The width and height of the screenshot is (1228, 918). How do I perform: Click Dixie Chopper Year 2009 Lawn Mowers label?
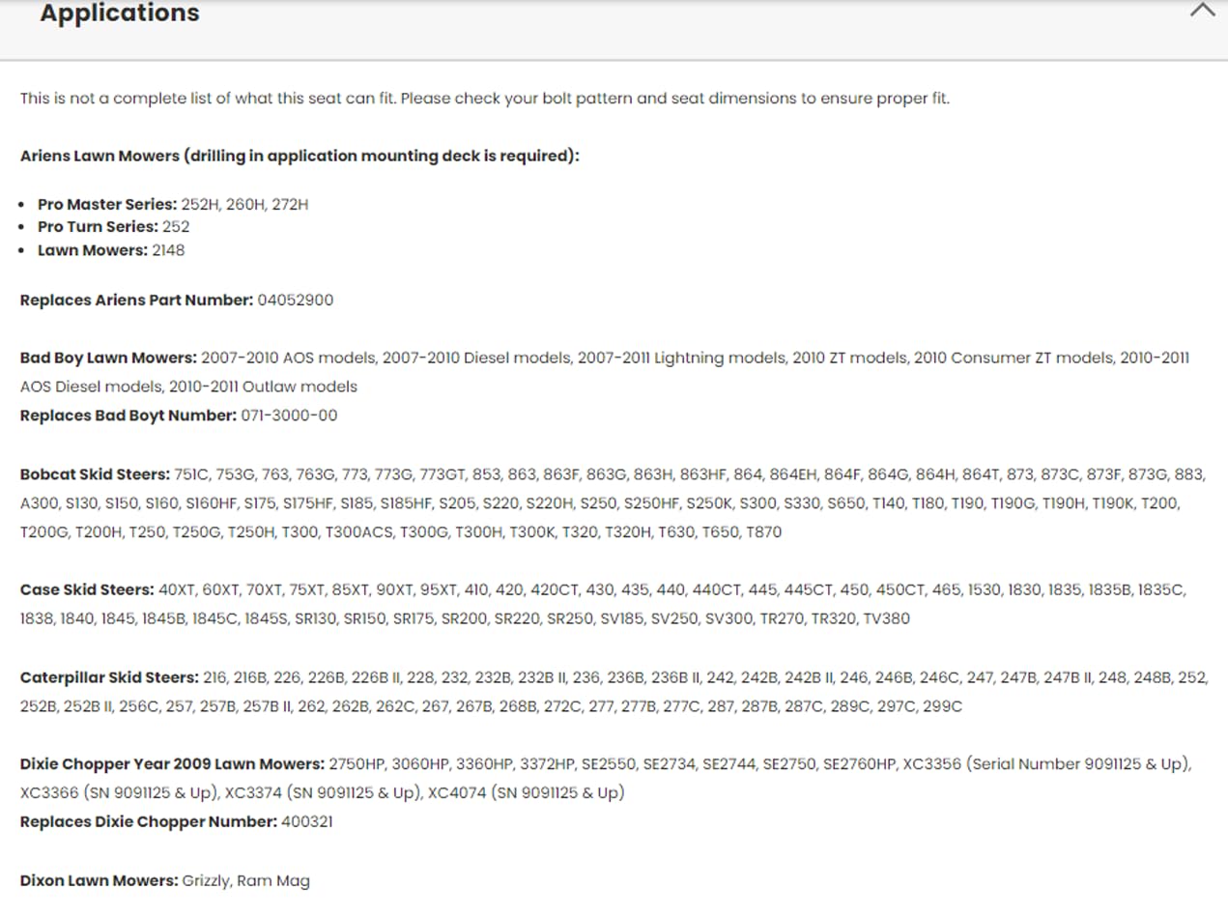coord(172,764)
